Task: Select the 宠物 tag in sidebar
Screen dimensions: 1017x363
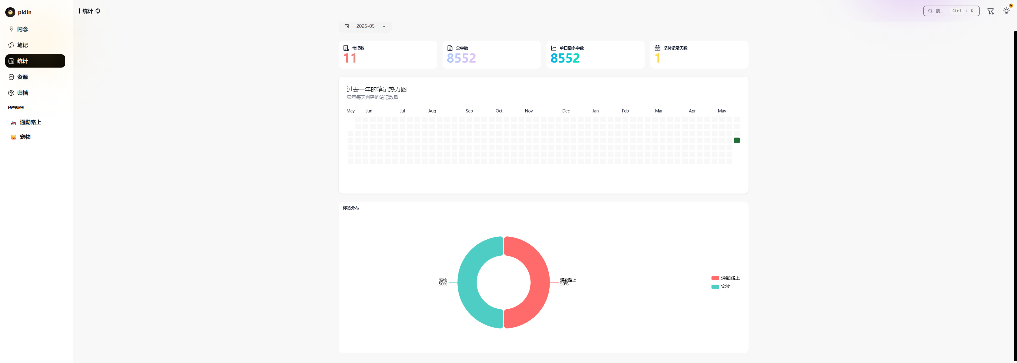Action: 25,137
